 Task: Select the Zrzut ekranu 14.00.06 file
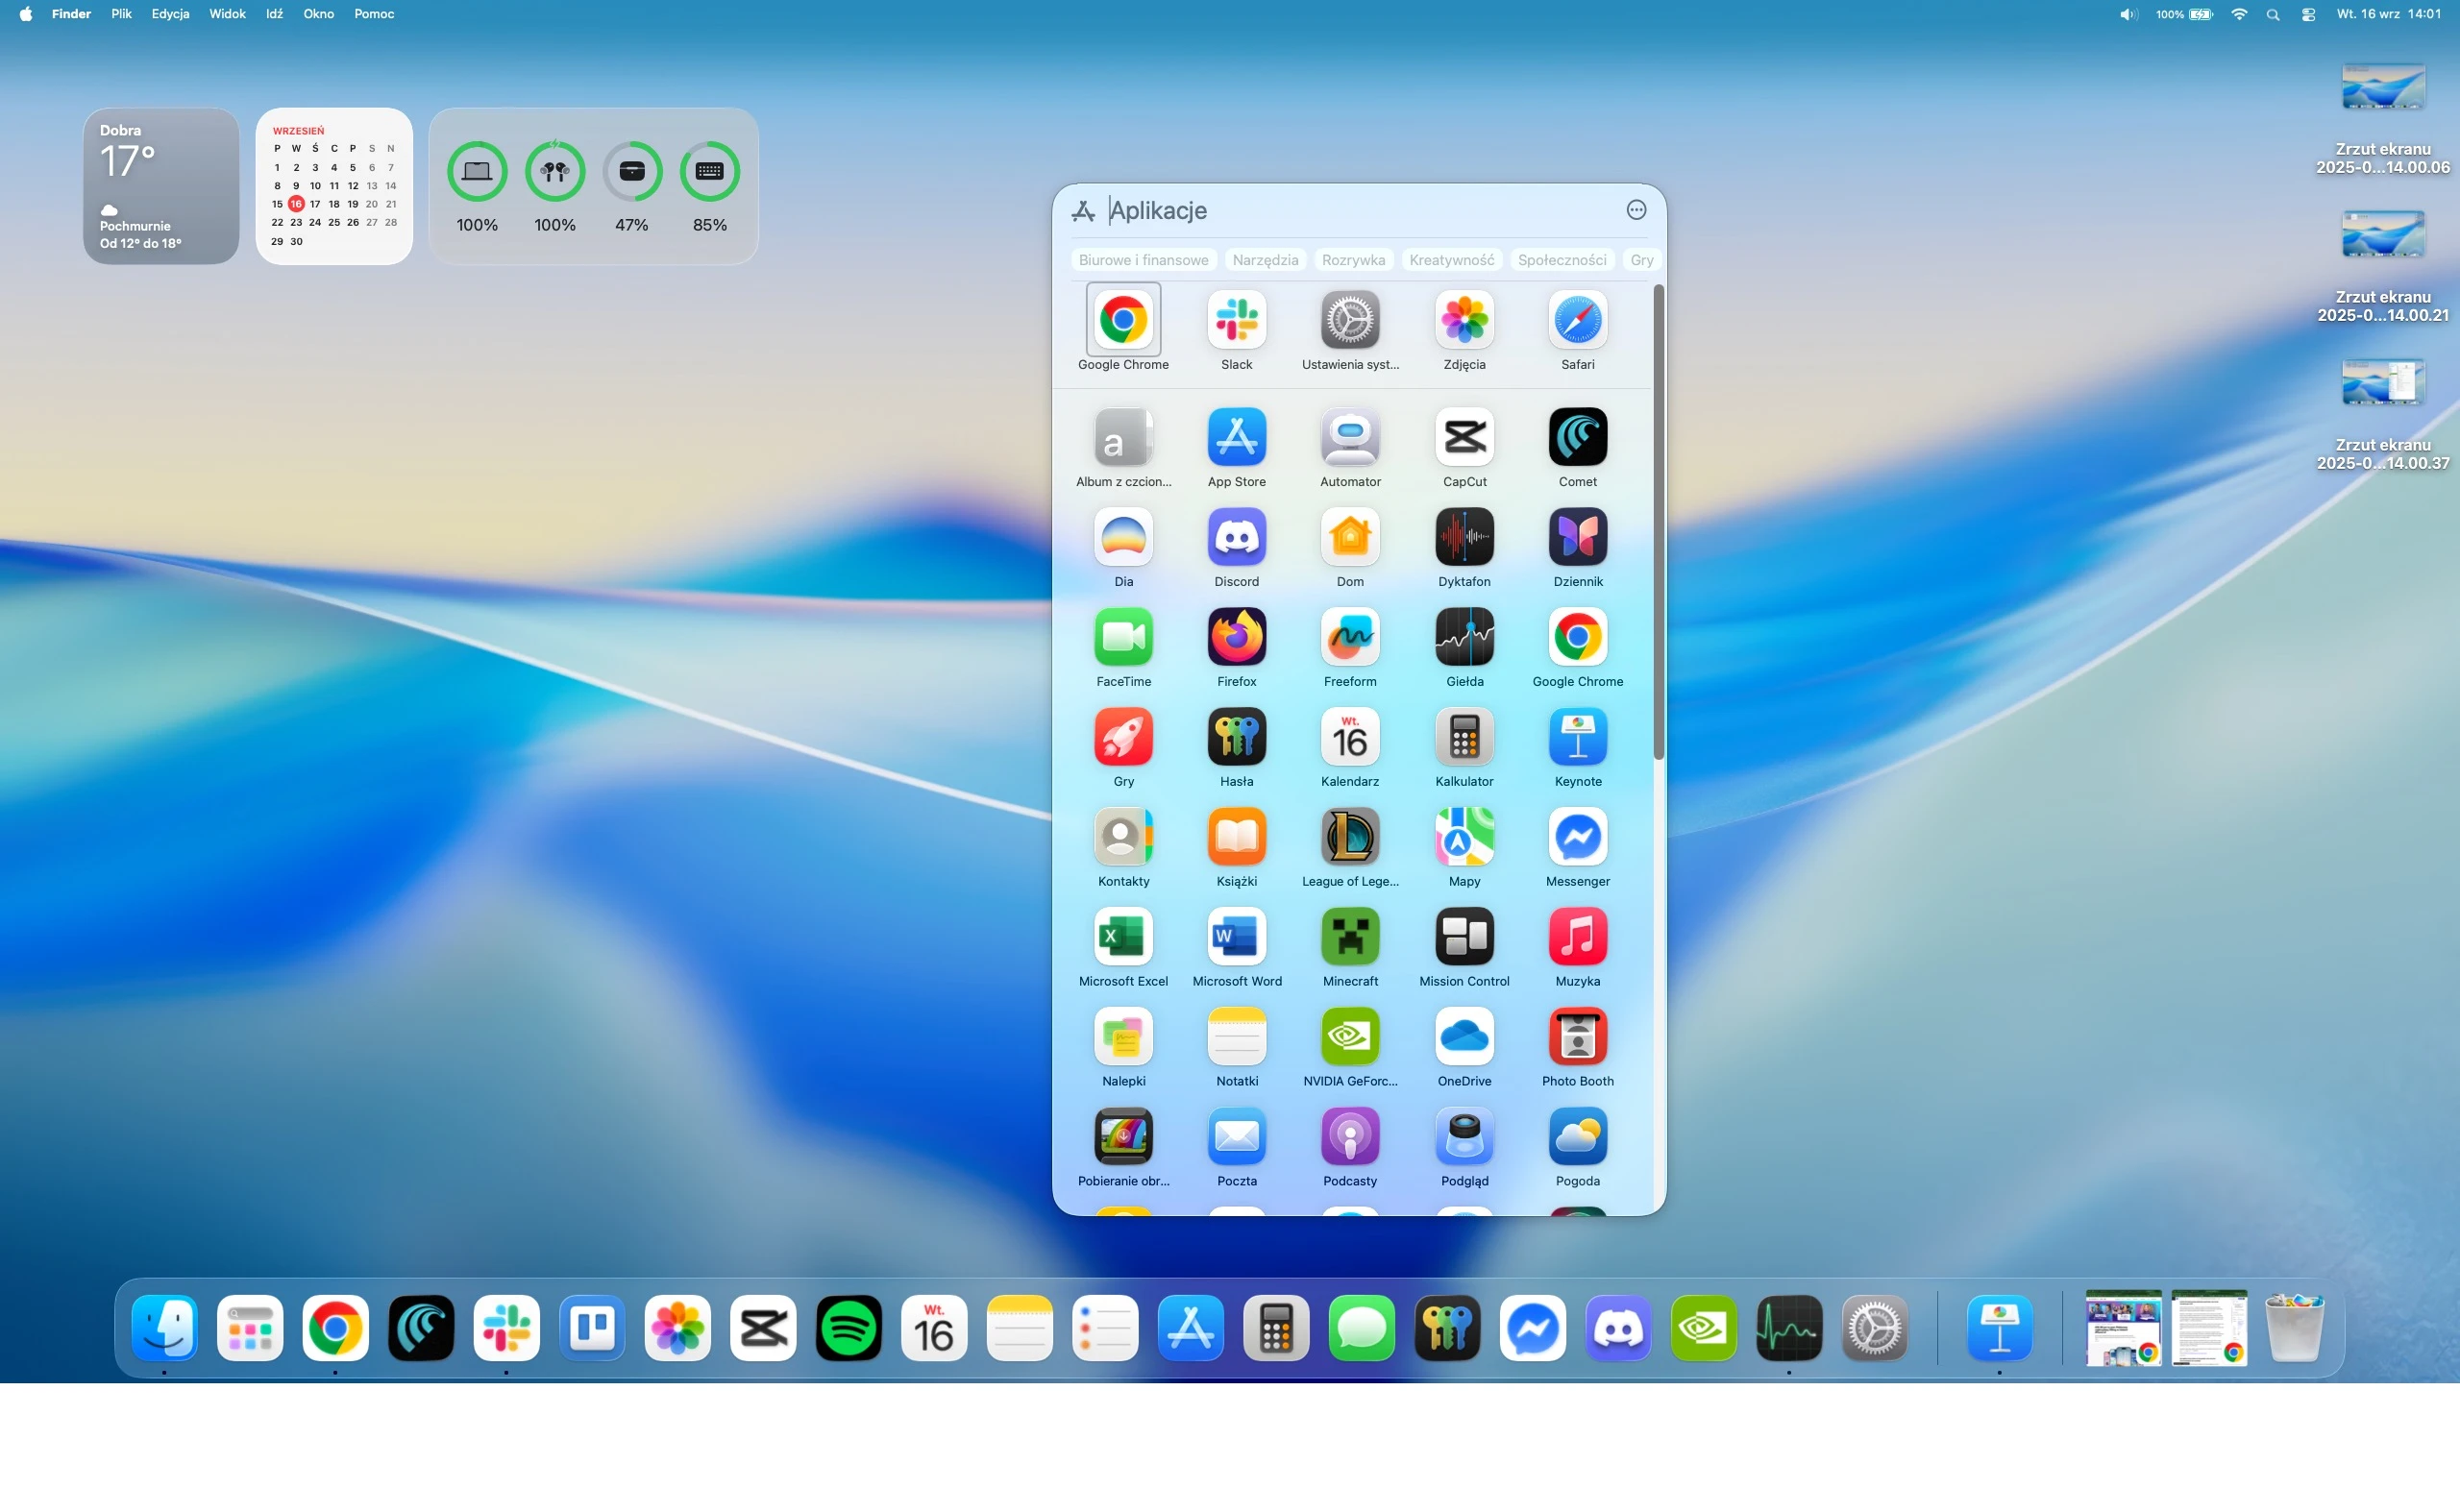2383,120
